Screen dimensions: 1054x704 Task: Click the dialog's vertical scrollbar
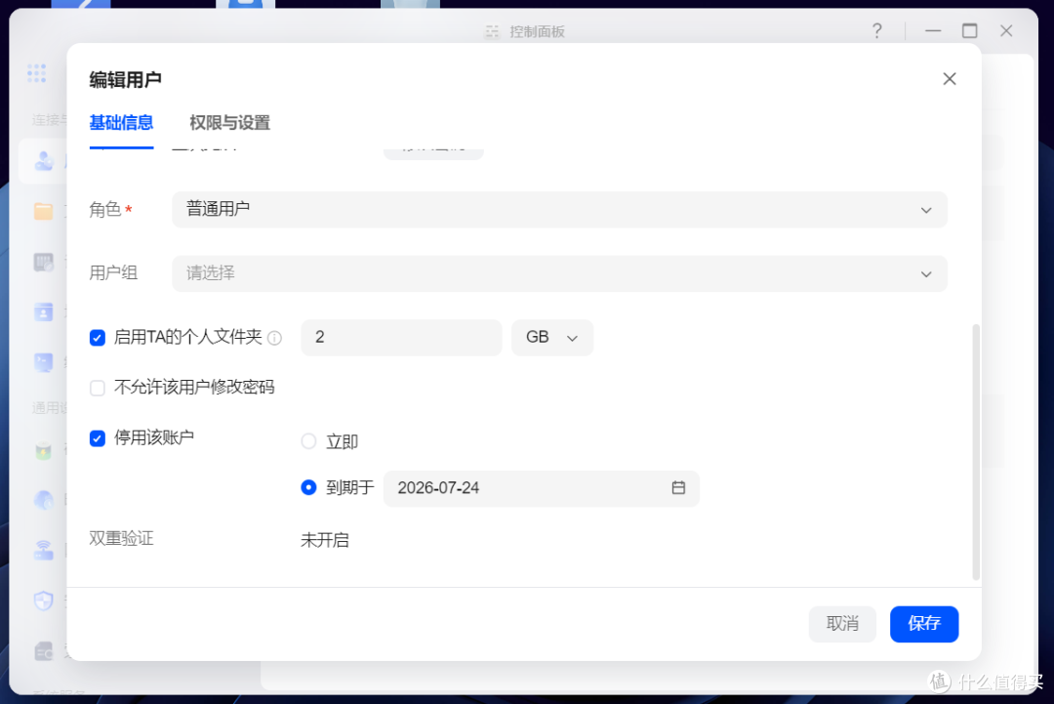pyautogui.click(x=976, y=452)
